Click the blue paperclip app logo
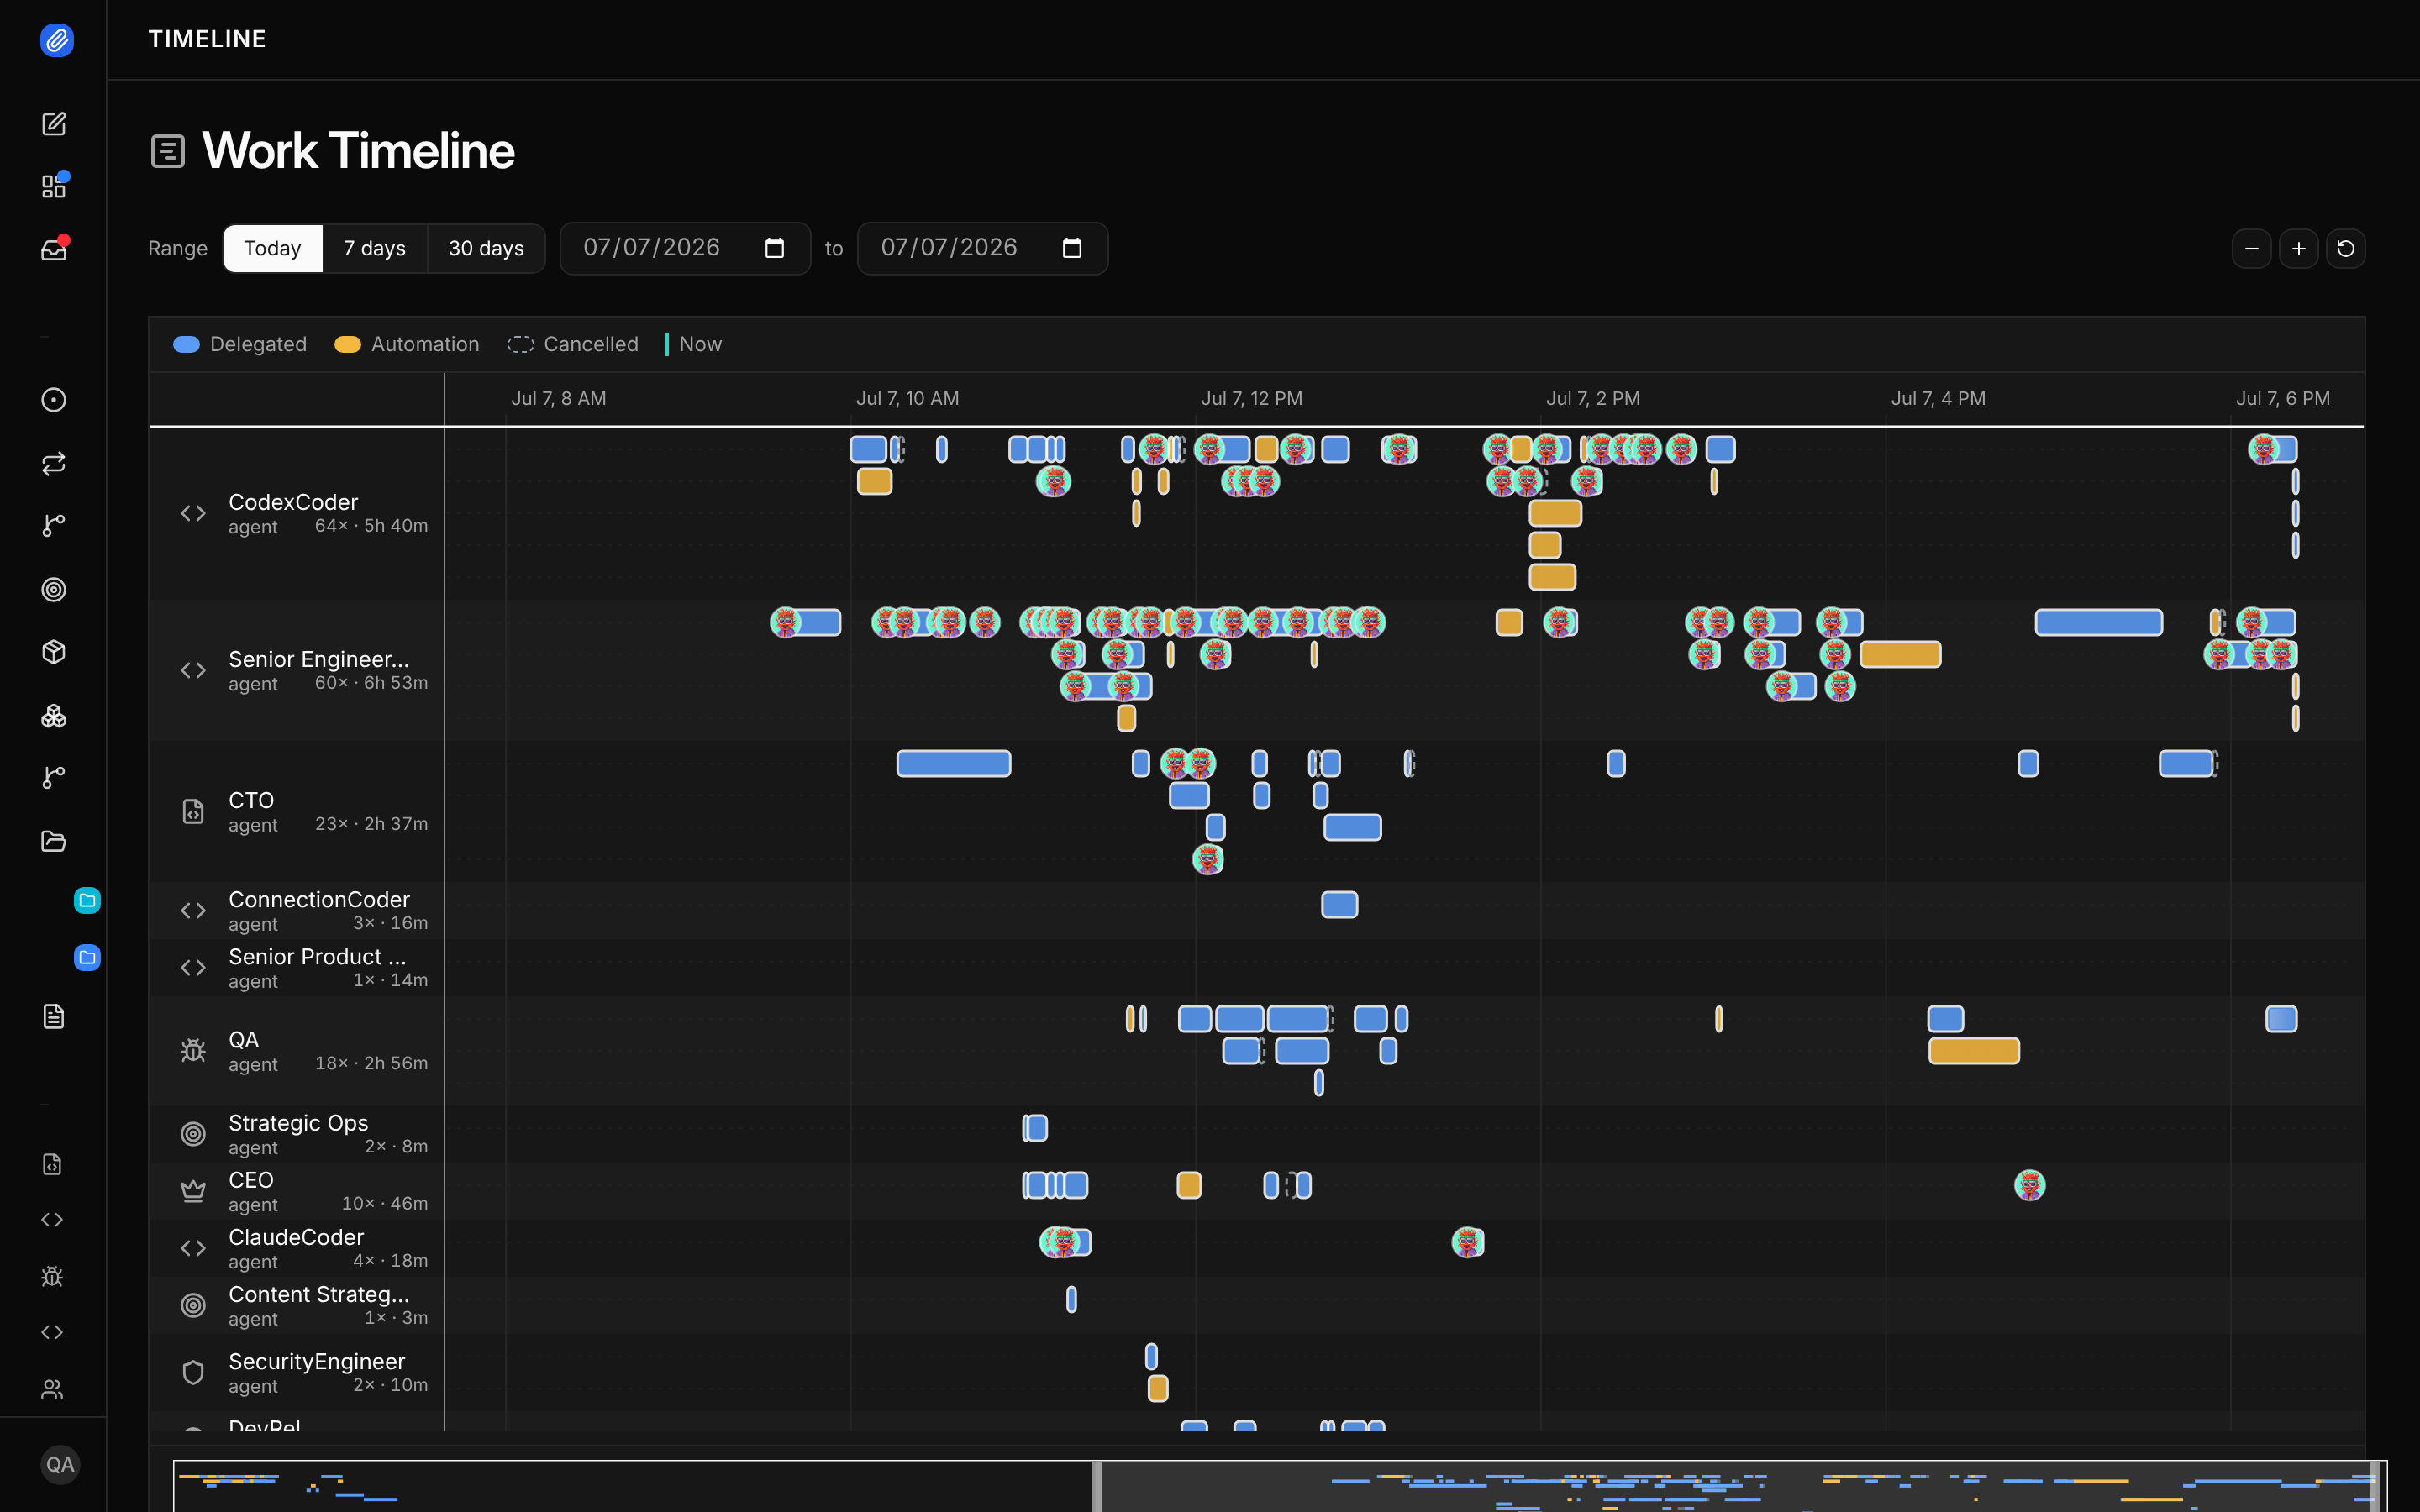This screenshot has width=2420, height=1512. [57, 40]
